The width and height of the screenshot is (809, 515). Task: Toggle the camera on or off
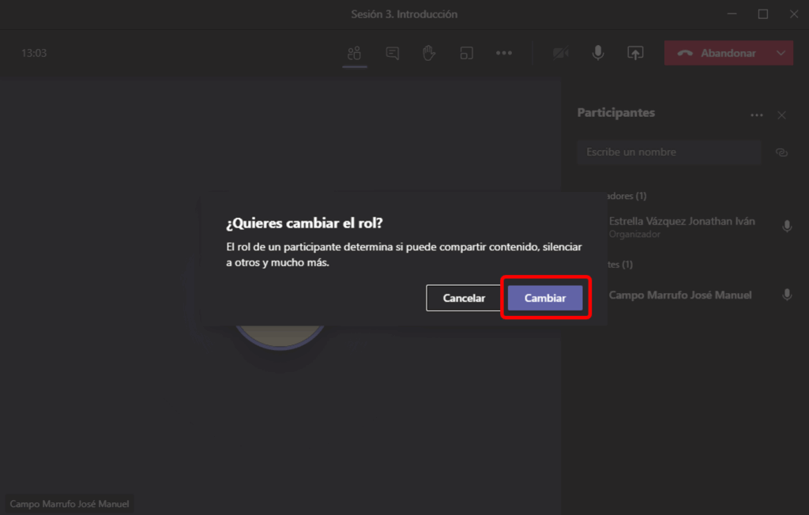[x=561, y=53]
